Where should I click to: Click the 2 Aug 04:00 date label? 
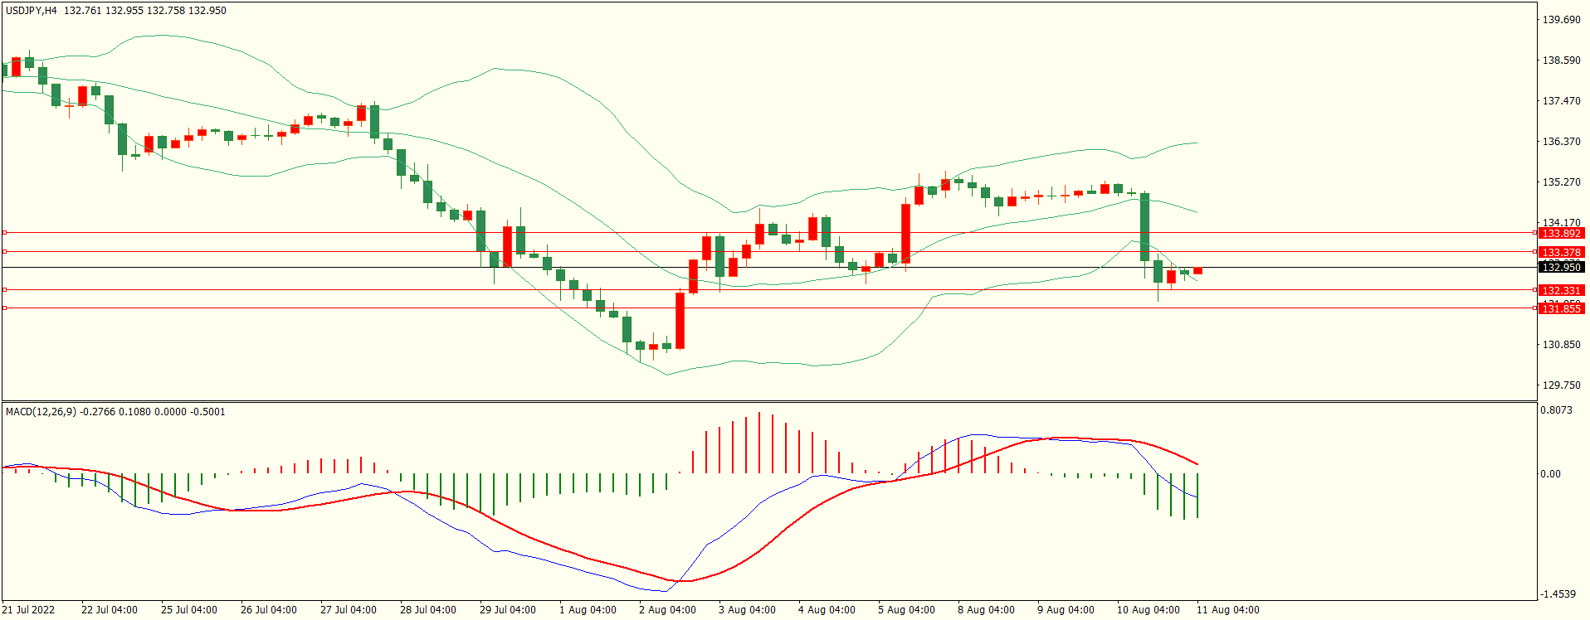667,610
